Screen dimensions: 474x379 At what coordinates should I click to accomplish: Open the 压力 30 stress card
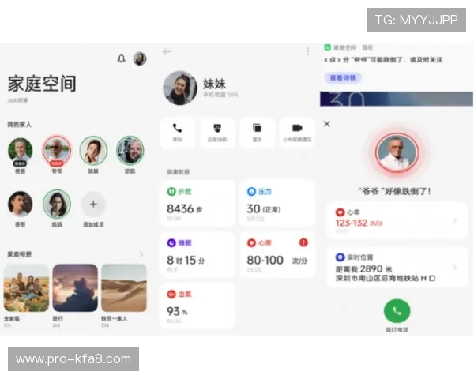tap(277, 203)
